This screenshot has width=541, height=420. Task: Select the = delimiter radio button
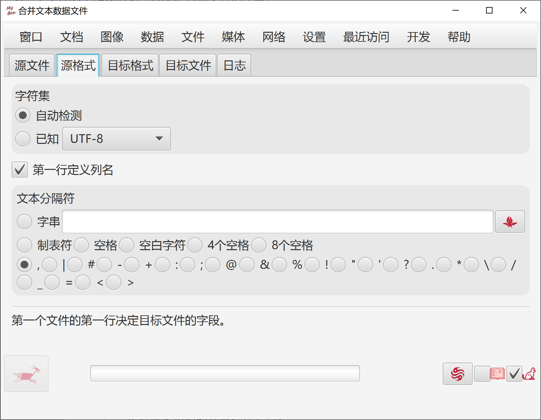tap(52, 282)
